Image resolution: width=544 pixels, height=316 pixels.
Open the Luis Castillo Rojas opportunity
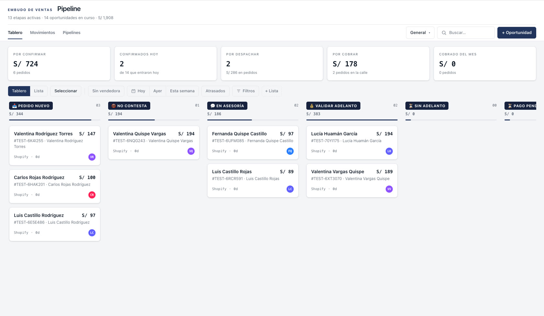253,181
